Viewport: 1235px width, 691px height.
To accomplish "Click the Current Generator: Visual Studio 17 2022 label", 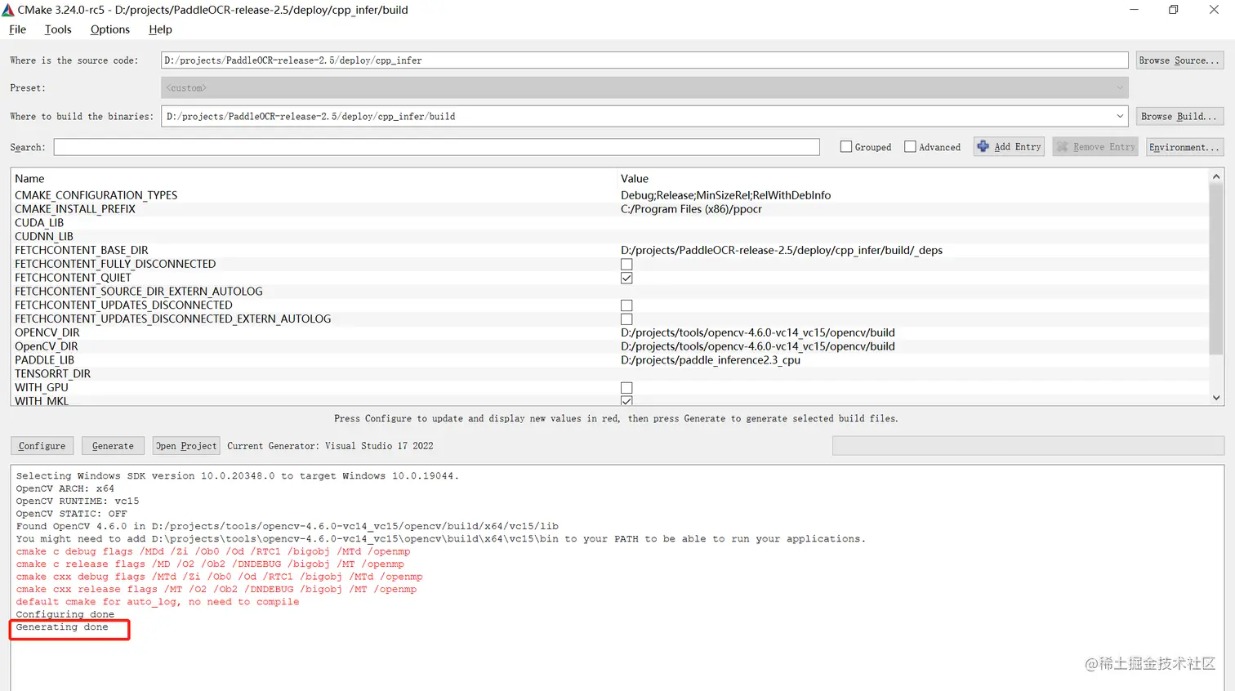I will click(x=330, y=446).
